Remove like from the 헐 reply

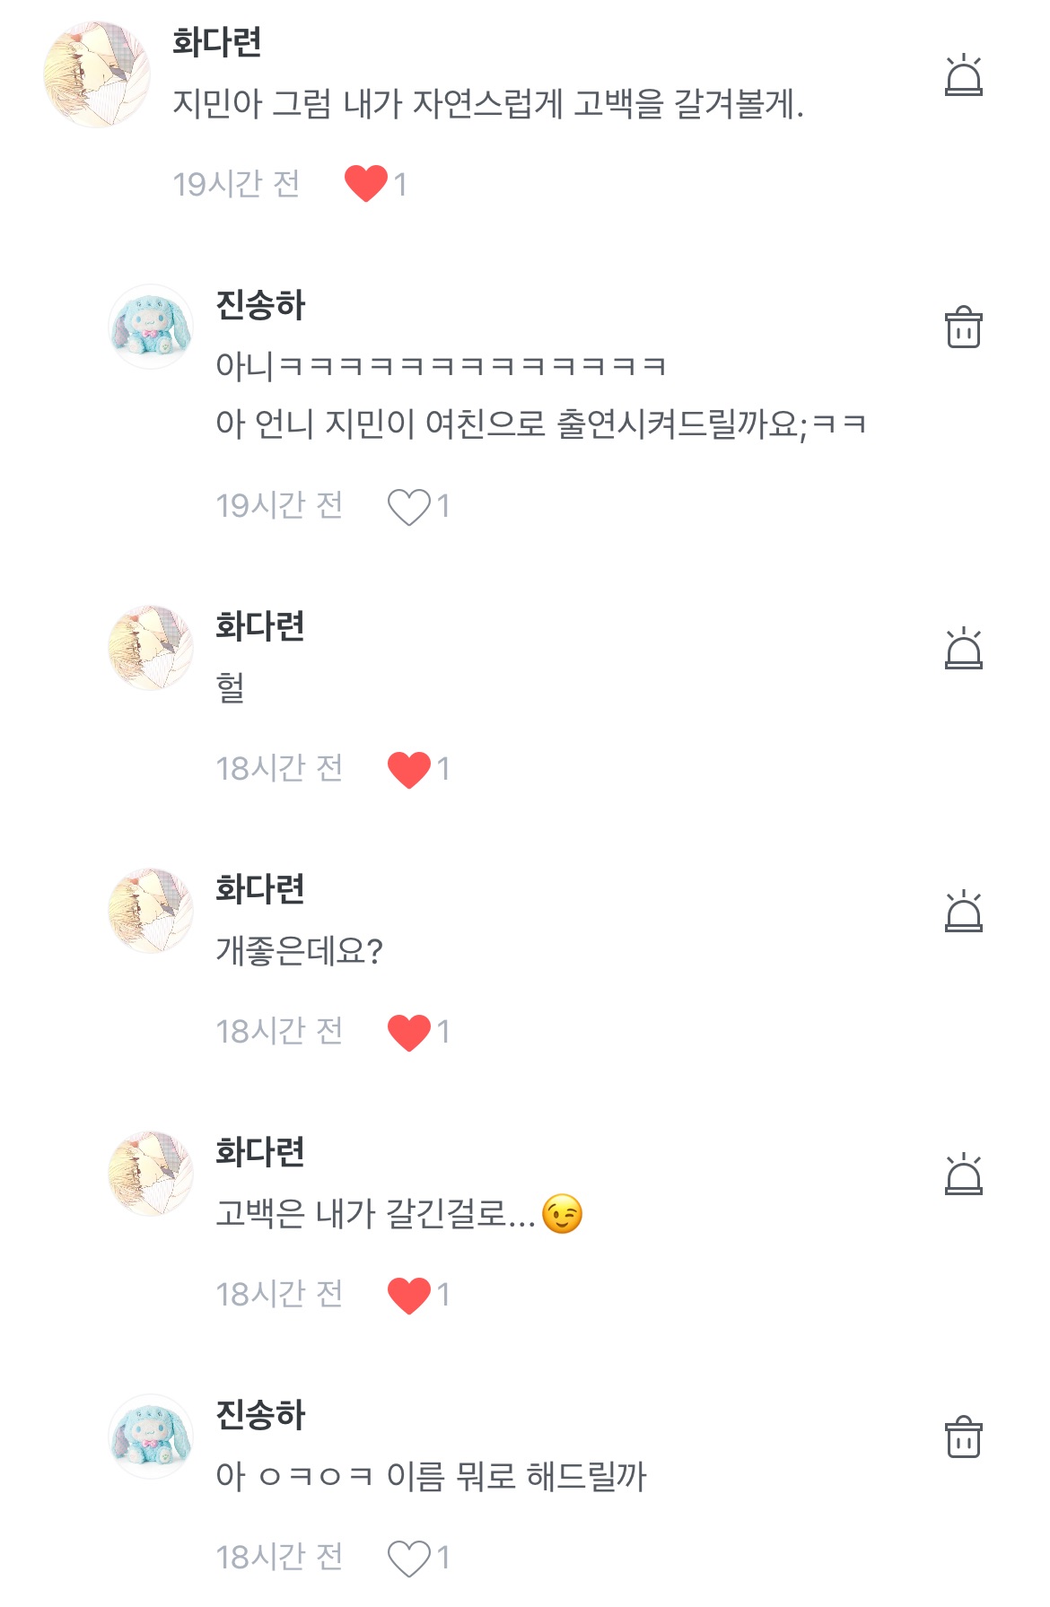(409, 769)
